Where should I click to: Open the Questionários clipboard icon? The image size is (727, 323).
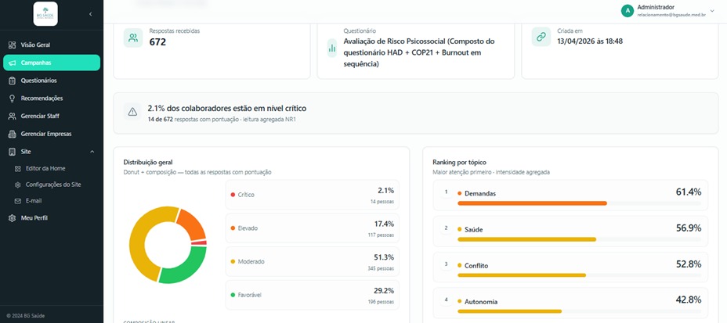click(x=12, y=81)
